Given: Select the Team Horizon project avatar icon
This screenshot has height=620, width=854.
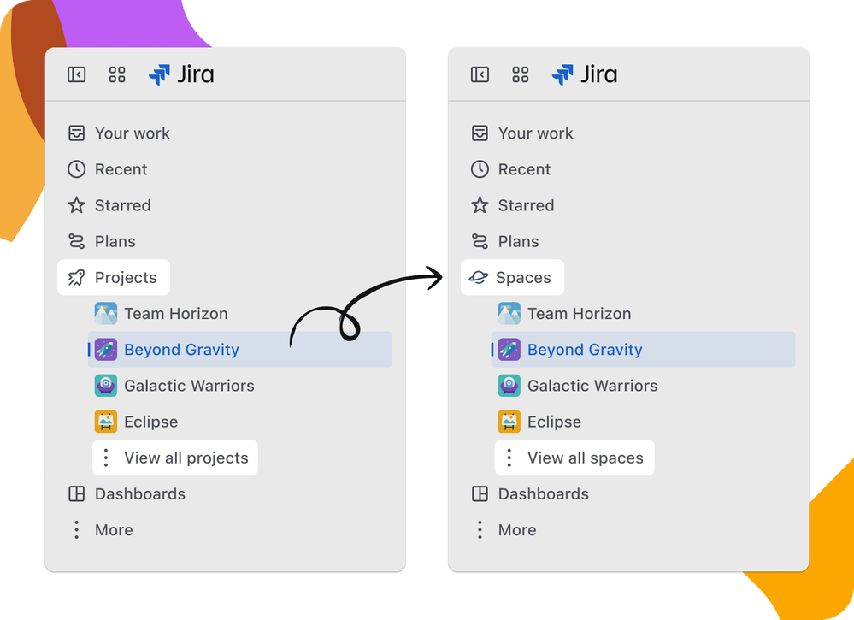Looking at the screenshot, I should [x=105, y=313].
